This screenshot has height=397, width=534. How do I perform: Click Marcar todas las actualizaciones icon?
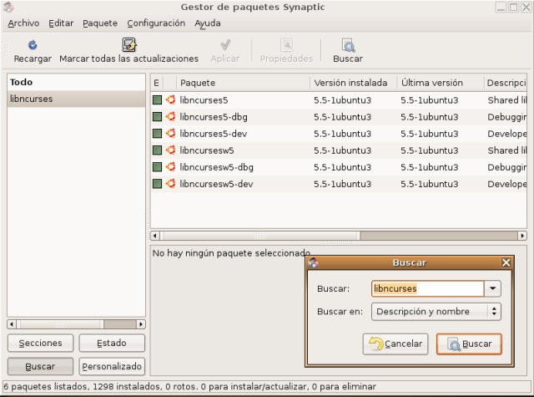(128, 45)
